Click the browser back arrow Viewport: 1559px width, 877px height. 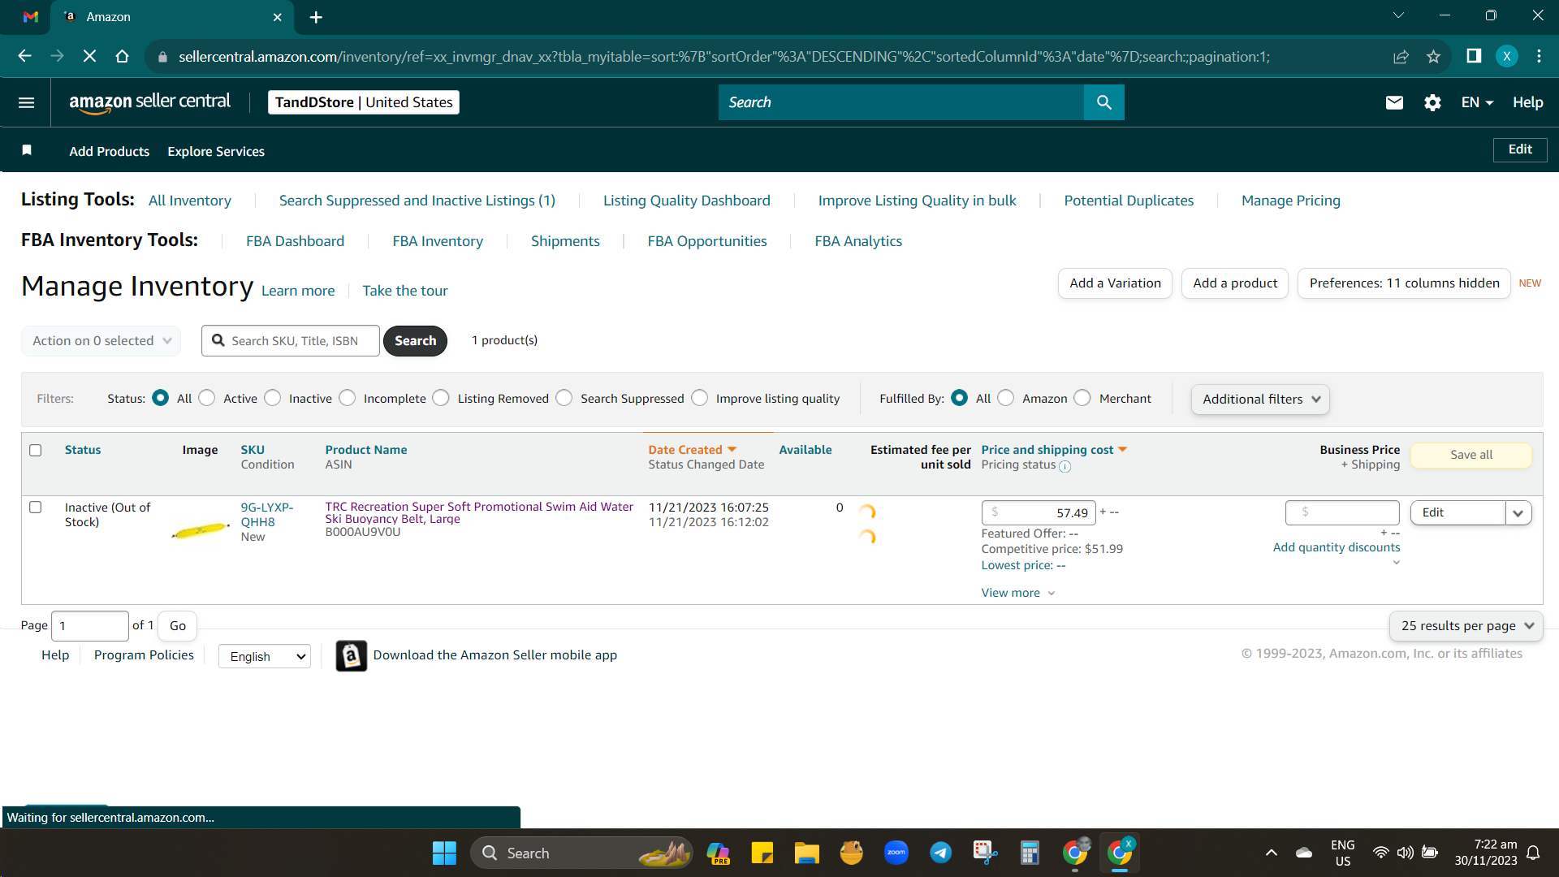pos(24,56)
